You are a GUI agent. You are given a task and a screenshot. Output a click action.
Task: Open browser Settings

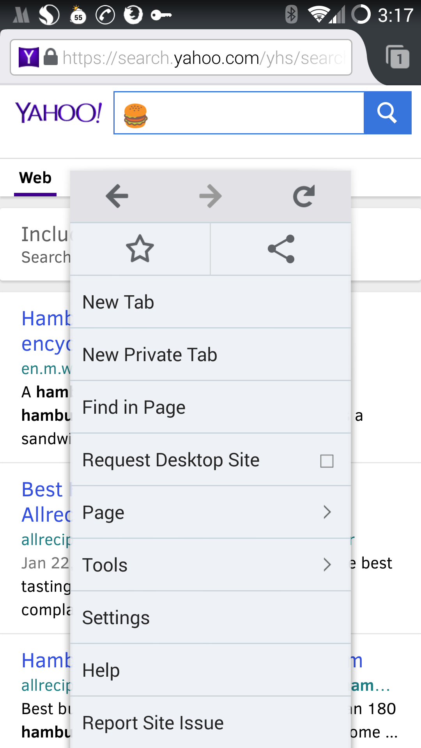pyautogui.click(x=210, y=618)
